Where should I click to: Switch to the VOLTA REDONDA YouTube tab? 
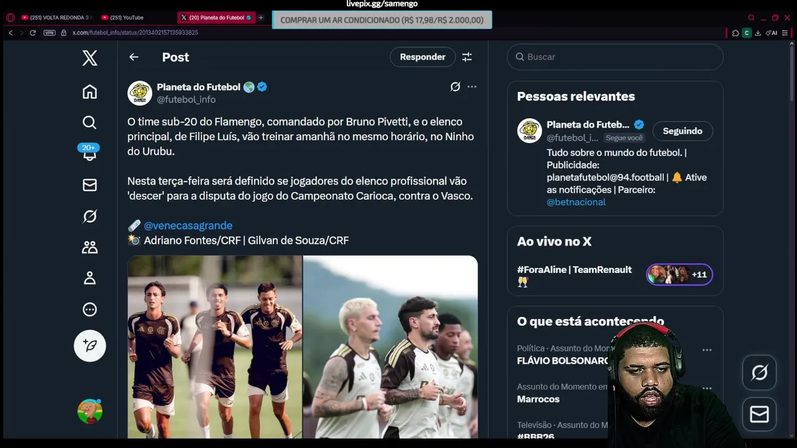pyautogui.click(x=56, y=17)
